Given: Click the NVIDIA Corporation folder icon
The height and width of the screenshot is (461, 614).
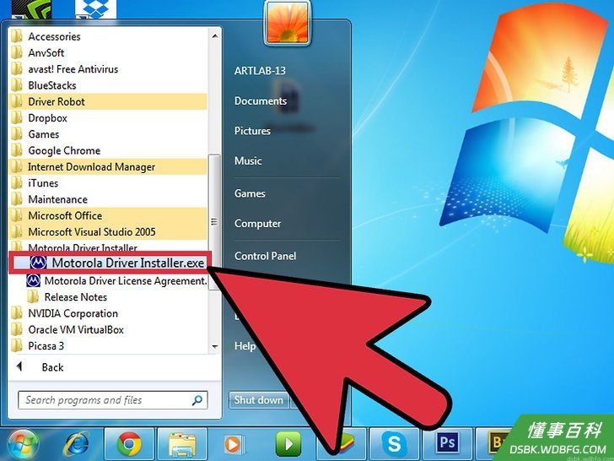Looking at the screenshot, I should pos(17,313).
